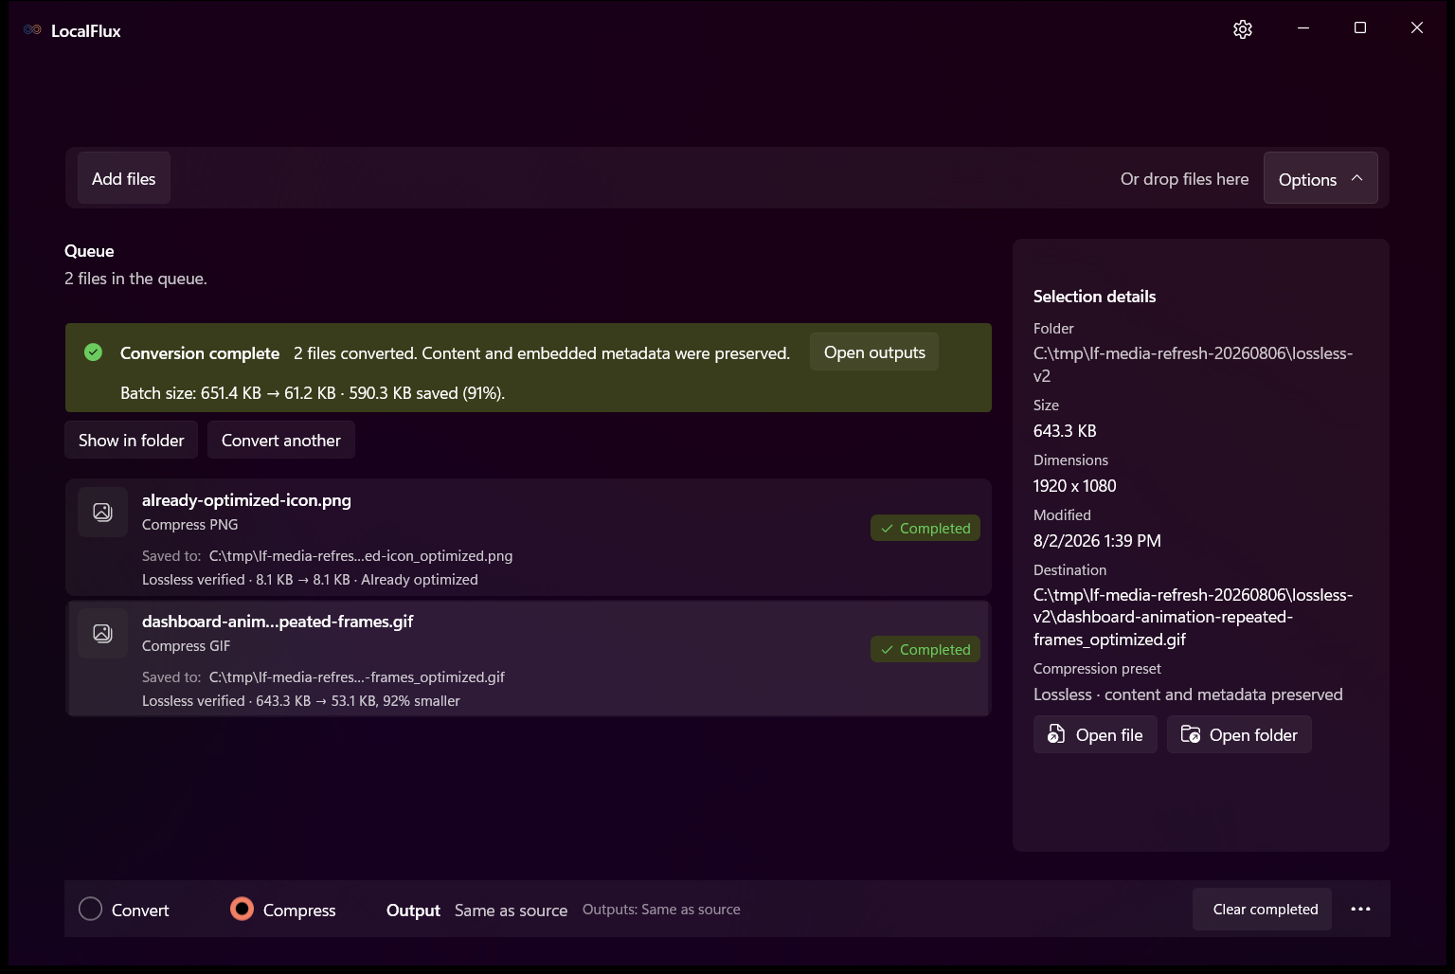Collapse the Options panel chevron

click(1356, 178)
